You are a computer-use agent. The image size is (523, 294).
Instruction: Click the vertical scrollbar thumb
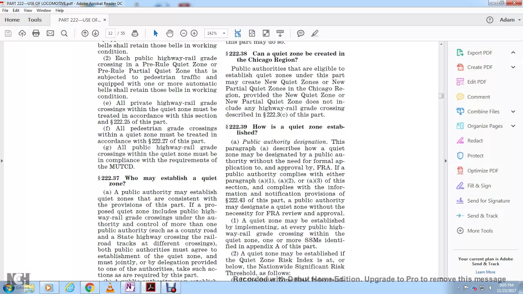[441, 96]
